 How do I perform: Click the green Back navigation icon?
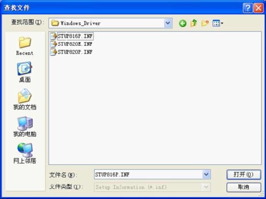[x=182, y=23]
